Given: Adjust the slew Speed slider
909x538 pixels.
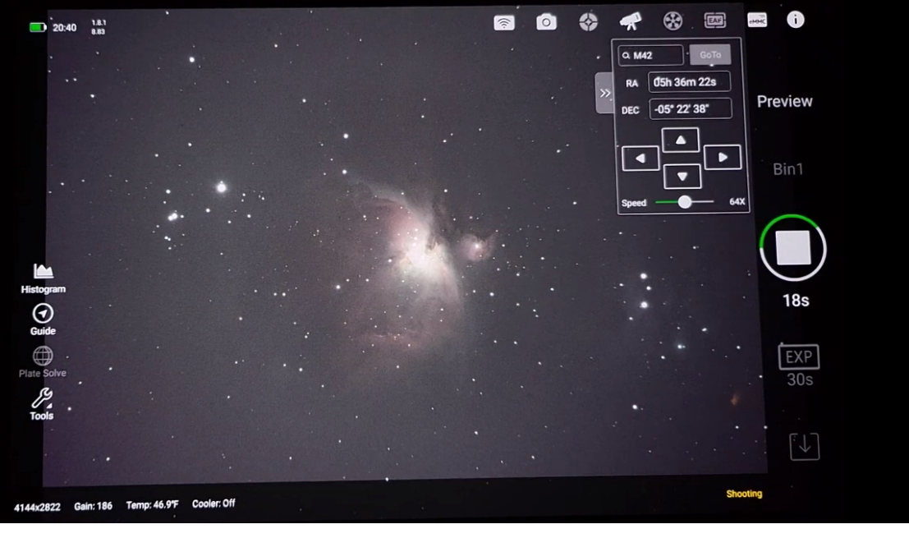Looking at the screenshot, I should [685, 202].
